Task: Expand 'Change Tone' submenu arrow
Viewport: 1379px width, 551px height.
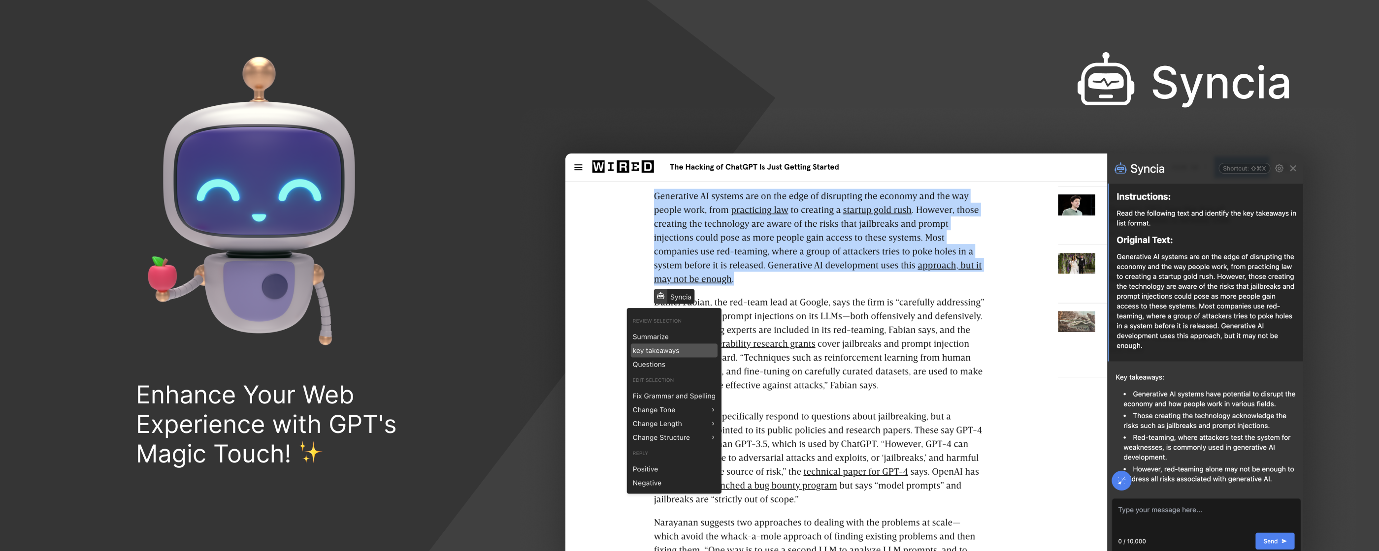Action: click(x=713, y=410)
